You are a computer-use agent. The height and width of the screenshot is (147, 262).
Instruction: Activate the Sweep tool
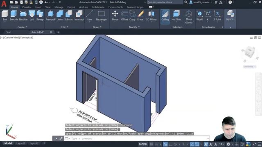pyautogui.click(x=40, y=16)
